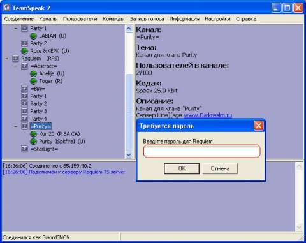Click the channel icon of =Abstract=
306x243 pixels.
24,66
